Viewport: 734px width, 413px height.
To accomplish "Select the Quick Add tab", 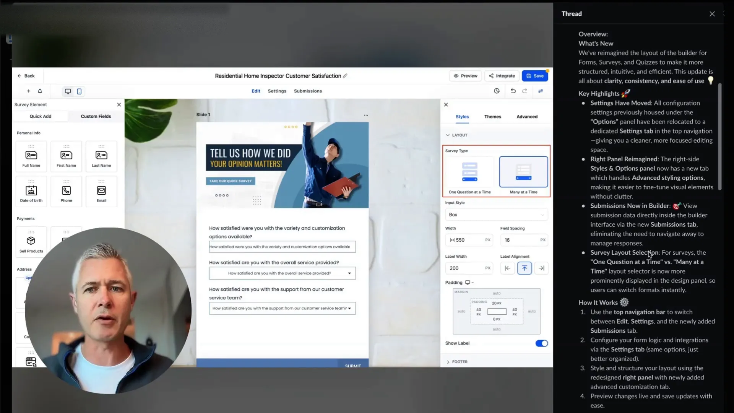I will tap(41, 116).
